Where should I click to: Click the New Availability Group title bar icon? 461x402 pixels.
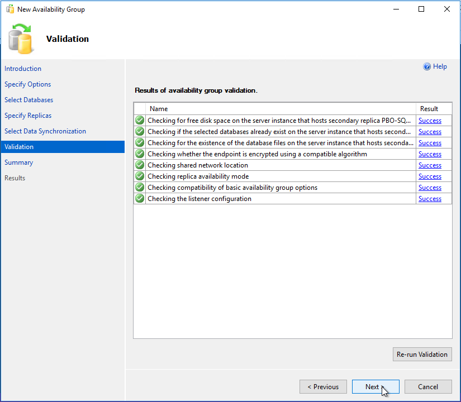(x=9, y=9)
